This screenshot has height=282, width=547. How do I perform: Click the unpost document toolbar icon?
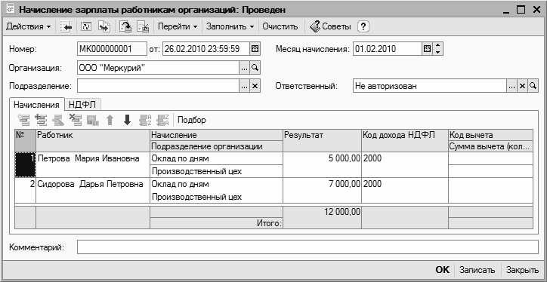tap(143, 26)
